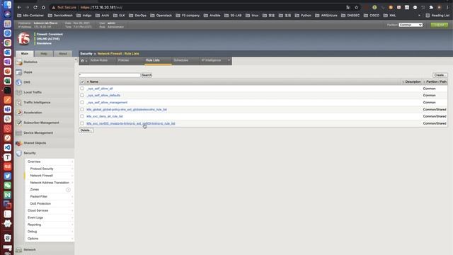Open the Zones menu item

click(35, 190)
